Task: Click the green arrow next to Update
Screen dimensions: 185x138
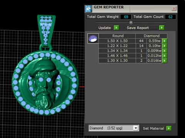Action: (116, 28)
